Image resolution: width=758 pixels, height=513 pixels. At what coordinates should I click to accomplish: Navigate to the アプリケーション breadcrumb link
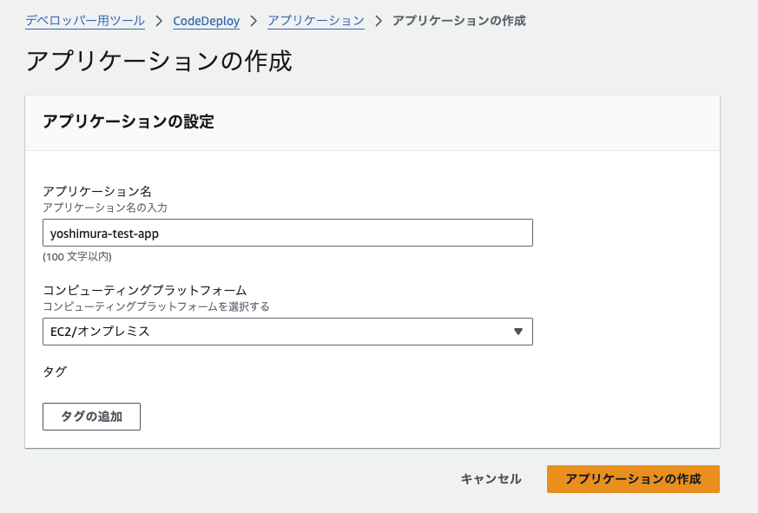click(x=316, y=21)
